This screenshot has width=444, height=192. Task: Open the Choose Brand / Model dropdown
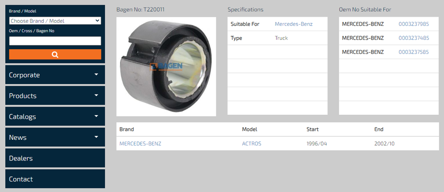point(55,21)
